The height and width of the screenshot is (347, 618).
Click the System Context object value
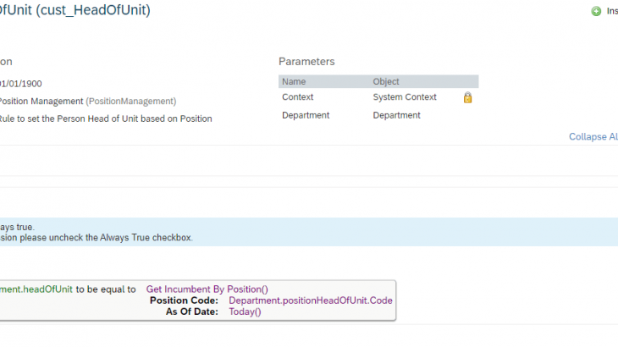point(405,97)
